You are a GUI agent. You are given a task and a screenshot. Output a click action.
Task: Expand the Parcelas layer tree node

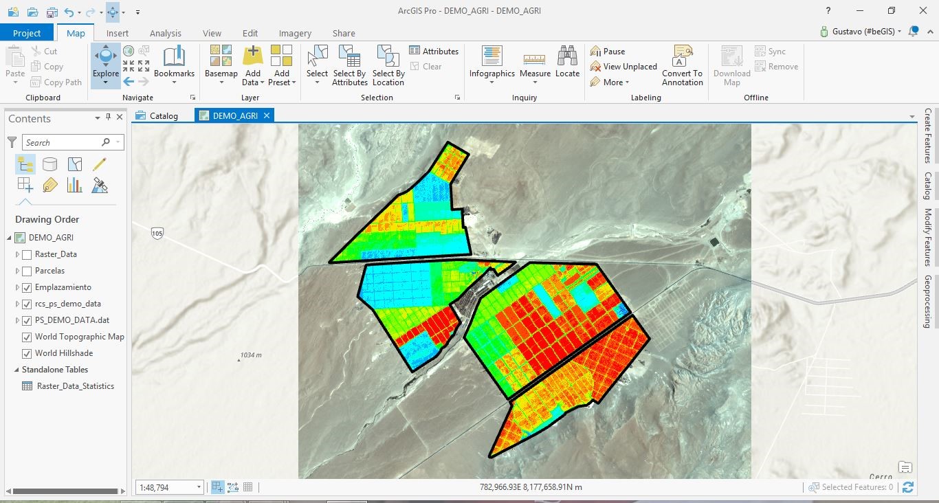click(x=18, y=271)
